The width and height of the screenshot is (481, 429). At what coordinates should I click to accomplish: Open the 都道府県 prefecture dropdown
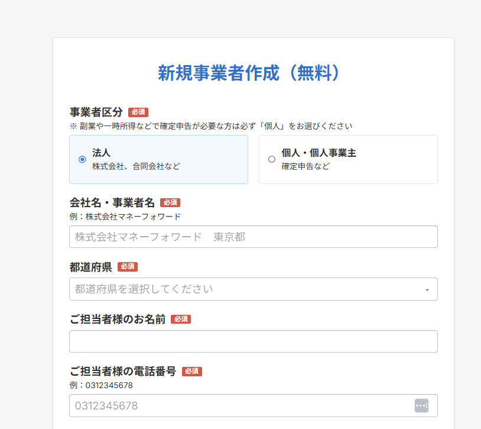tap(253, 289)
